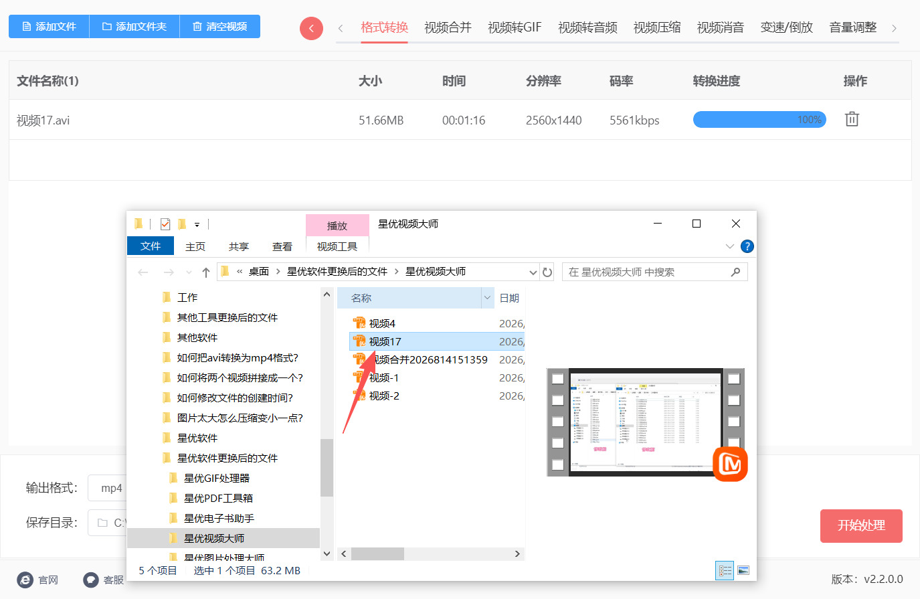The image size is (920, 599).
Task: Go up one folder level arrow
Action: (206, 272)
